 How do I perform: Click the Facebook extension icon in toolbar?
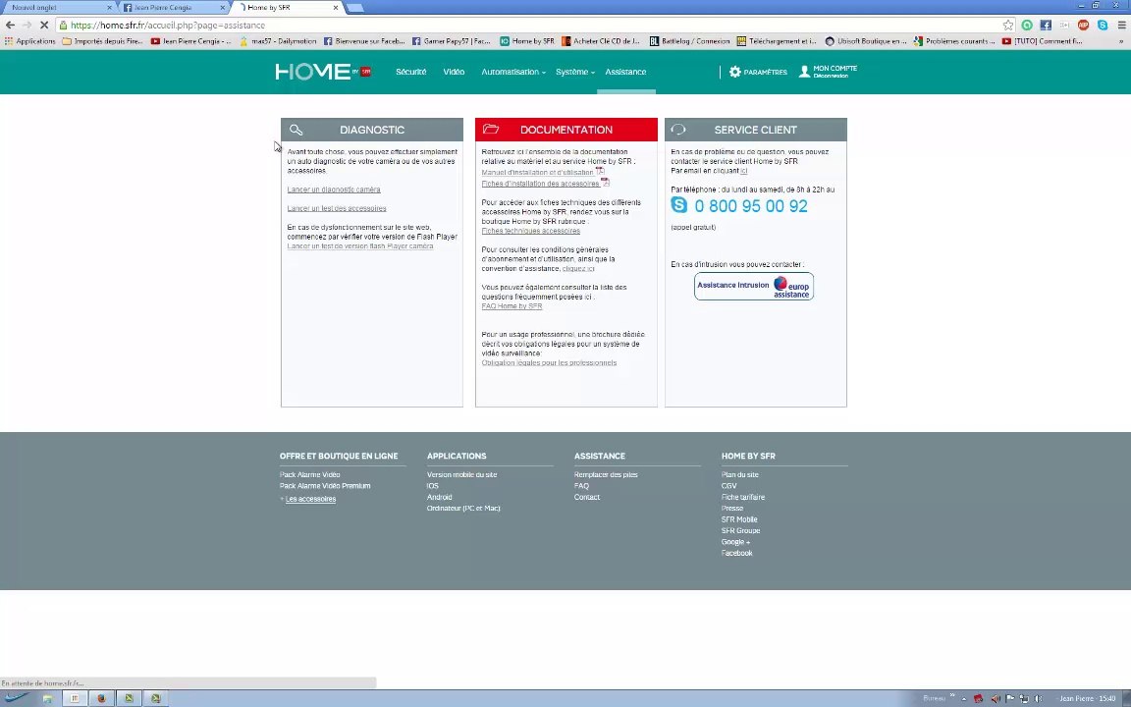click(x=1046, y=25)
